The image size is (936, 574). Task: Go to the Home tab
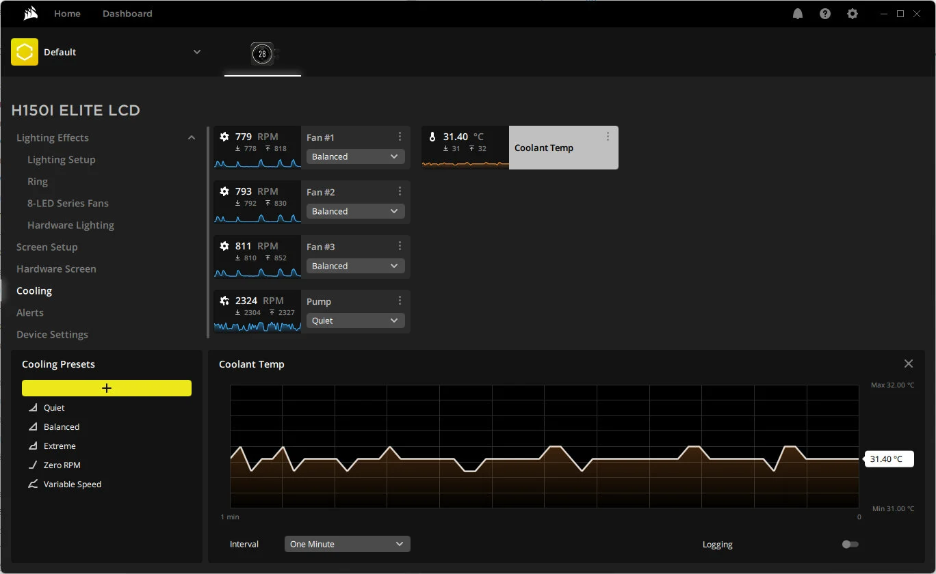67,14
